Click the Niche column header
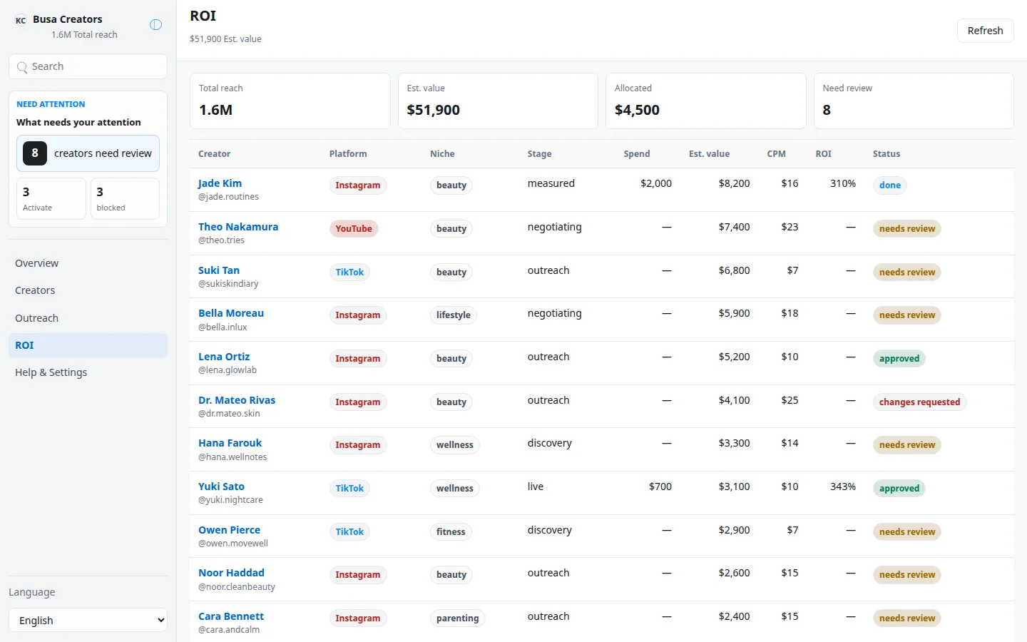Image resolution: width=1027 pixels, height=642 pixels. (442, 154)
